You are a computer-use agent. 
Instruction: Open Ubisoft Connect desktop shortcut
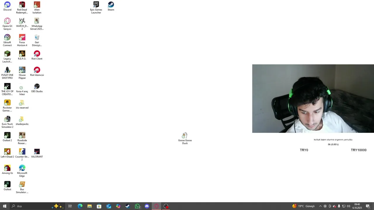click(x=7, y=40)
